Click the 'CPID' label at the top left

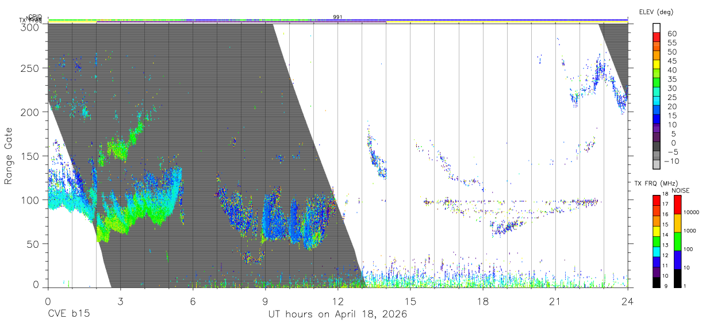click(35, 17)
